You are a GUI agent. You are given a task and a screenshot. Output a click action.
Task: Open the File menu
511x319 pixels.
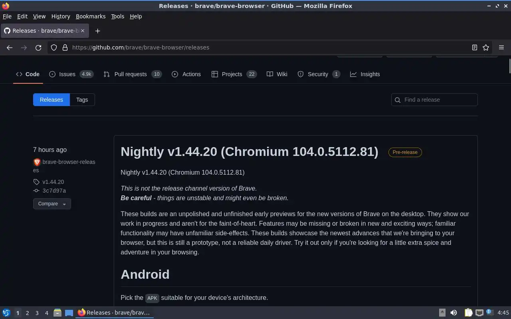click(7, 16)
